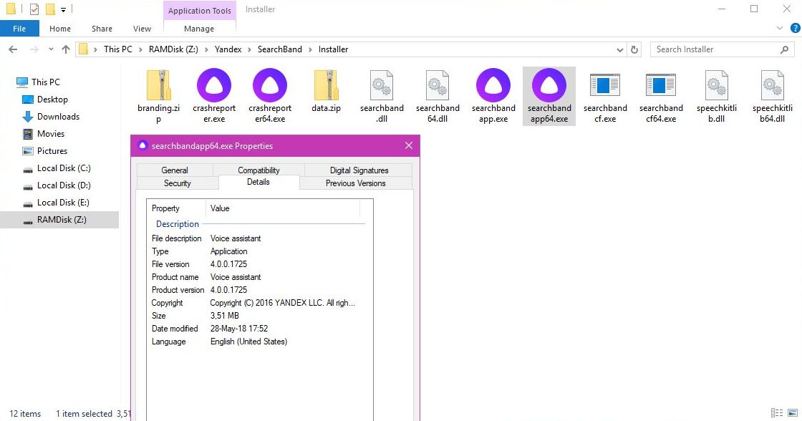Click SearchBand in the address path
802x421 pixels.
click(280, 49)
